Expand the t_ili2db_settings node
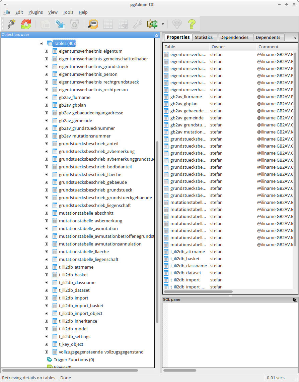The height and width of the screenshot is (382, 299). click(46, 336)
